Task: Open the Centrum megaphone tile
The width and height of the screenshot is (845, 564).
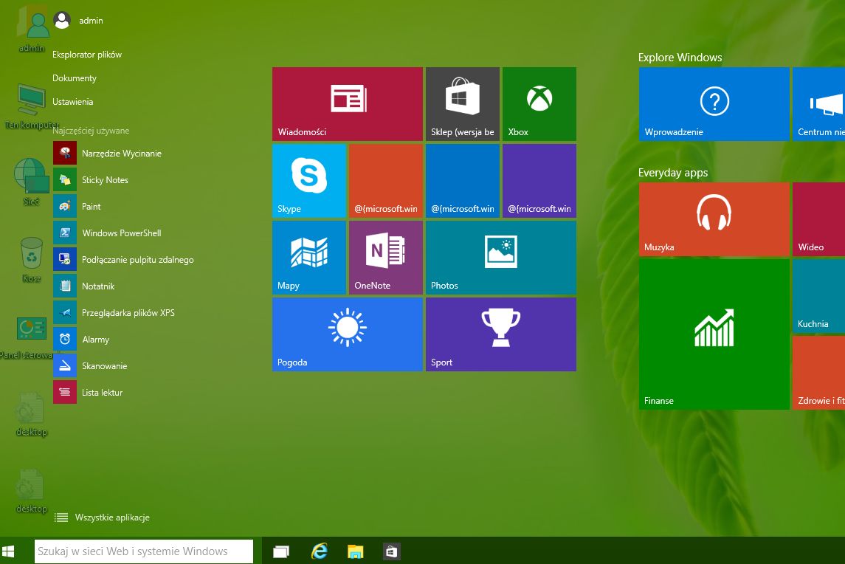Action: click(818, 104)
